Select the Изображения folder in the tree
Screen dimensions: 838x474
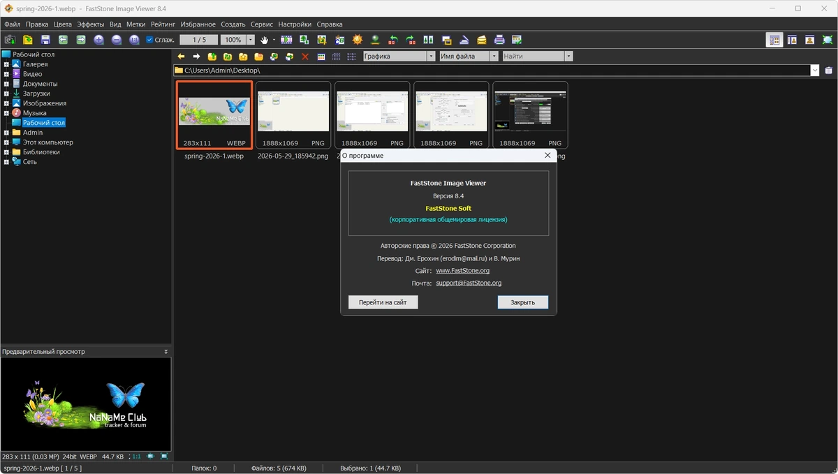coord(45,103)
